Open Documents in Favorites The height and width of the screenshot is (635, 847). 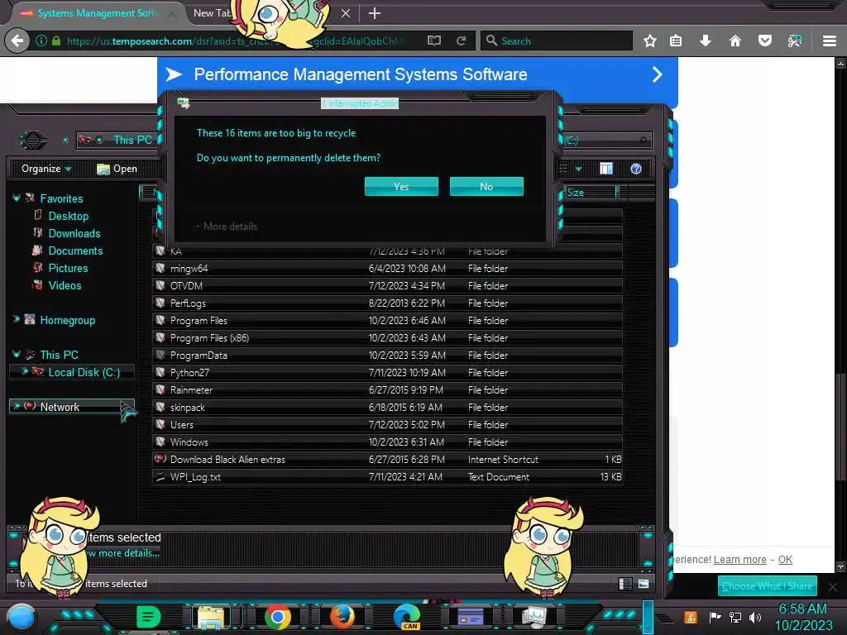tap(75, 251)
